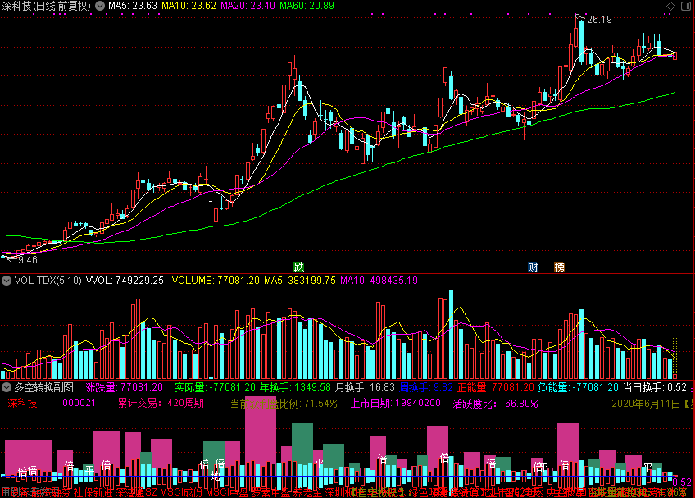
Task: Open the orange 榜 ranking marker
Action: pyautogui.click(x=560, y=267)
